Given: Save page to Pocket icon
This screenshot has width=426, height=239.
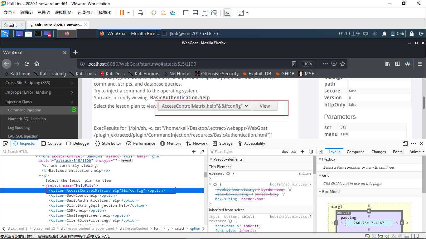Looking at the screenshot, I should pyautogui.click(x=334, y=64).
